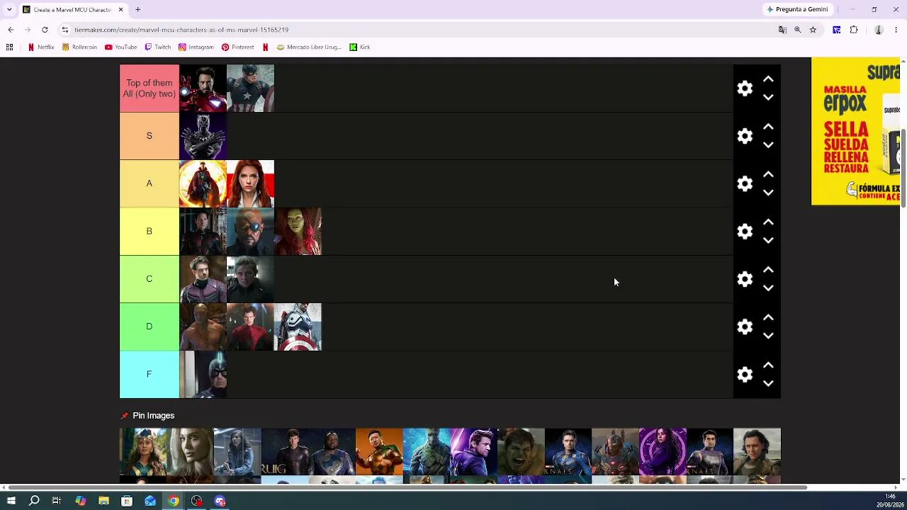
Task: Go back to the previous page
Action: (x=11, y=30)
